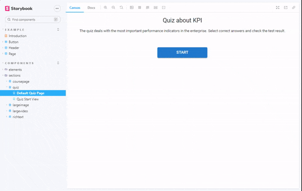Screen dimensions: 302x191
Task: Toggle the outline tool
Action: 164,8
